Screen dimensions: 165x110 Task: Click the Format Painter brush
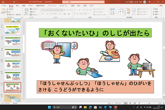coord(7,15)
